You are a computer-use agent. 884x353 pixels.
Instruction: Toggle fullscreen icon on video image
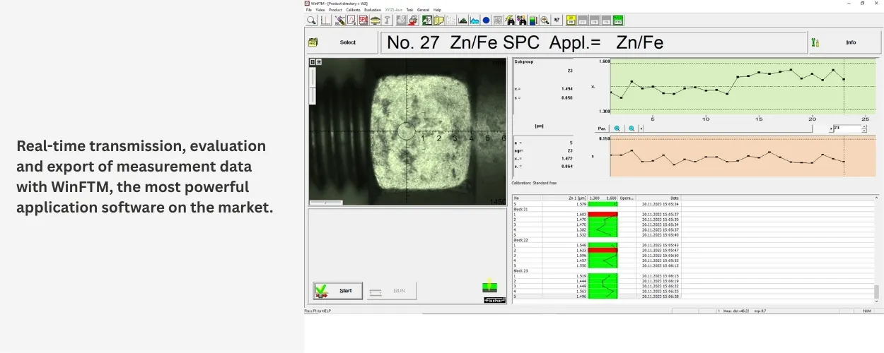coord(313,62)
